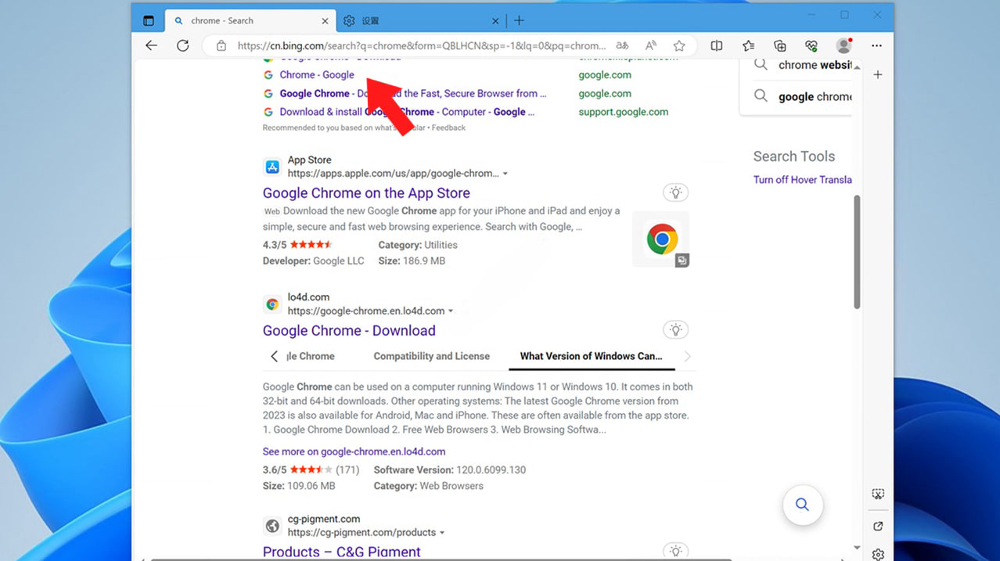
Task: Switch to the Compatibility and License tab
Action: (431, 356)
